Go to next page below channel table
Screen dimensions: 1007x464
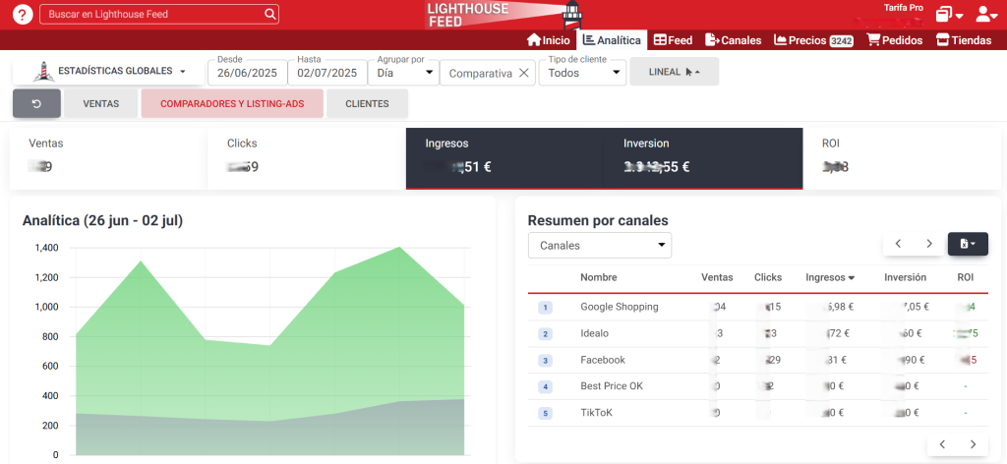[x=973, y=444]
